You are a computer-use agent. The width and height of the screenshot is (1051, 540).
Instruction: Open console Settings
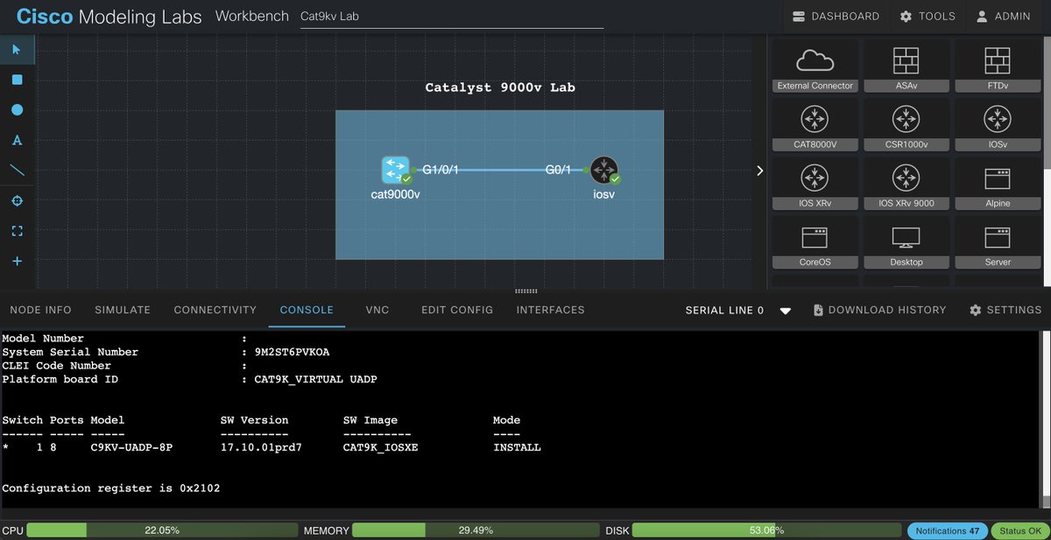1005,310
